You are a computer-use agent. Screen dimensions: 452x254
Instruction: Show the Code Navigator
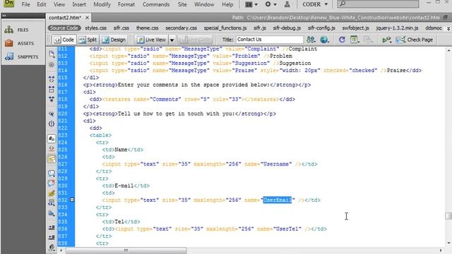pos(52,65)
